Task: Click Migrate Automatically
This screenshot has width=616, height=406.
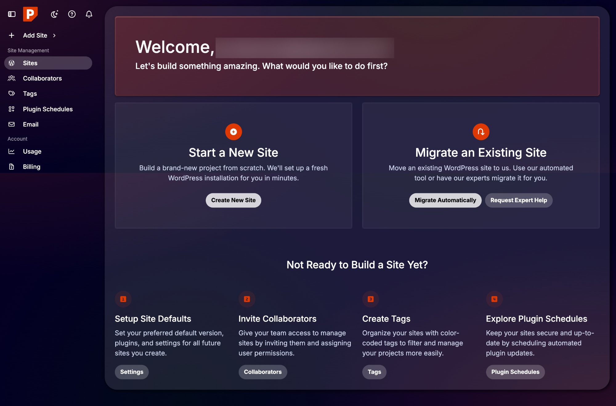Action: click(445, 200)
